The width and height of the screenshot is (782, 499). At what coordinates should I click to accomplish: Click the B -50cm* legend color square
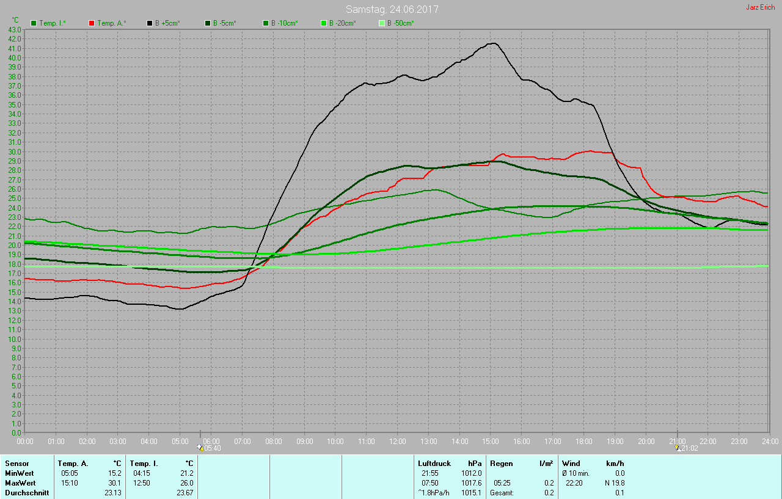pos(382,23)
